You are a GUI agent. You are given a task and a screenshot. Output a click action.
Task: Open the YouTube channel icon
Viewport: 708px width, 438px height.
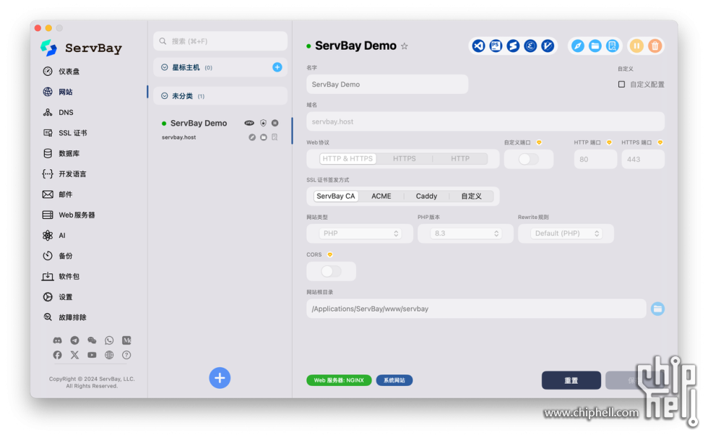pyautogui.click(x=92, y=355)
